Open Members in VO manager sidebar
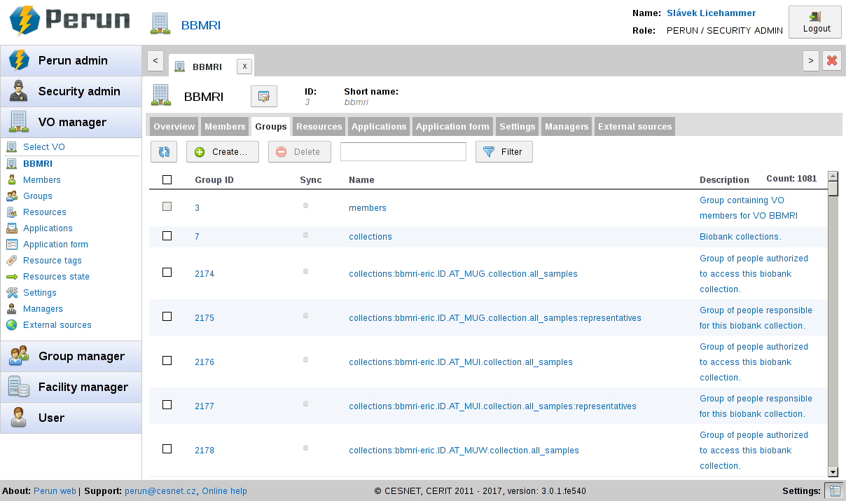This screenshot has width=846, height=501. click(42, 180)
